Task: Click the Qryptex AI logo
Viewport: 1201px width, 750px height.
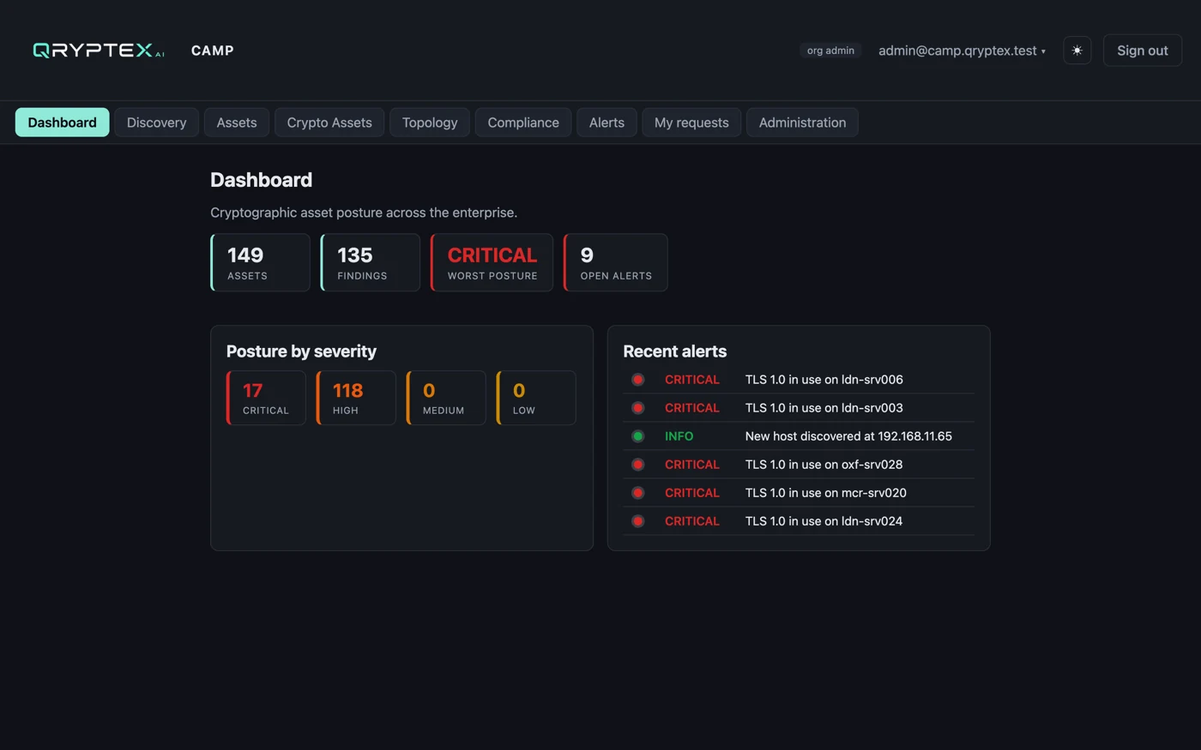Action: (99, 51)
